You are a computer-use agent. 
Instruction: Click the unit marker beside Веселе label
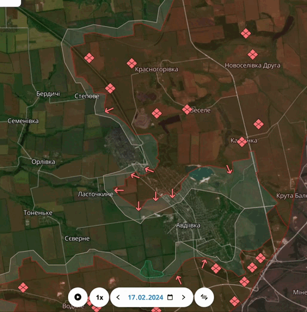[x=187, y=109]
